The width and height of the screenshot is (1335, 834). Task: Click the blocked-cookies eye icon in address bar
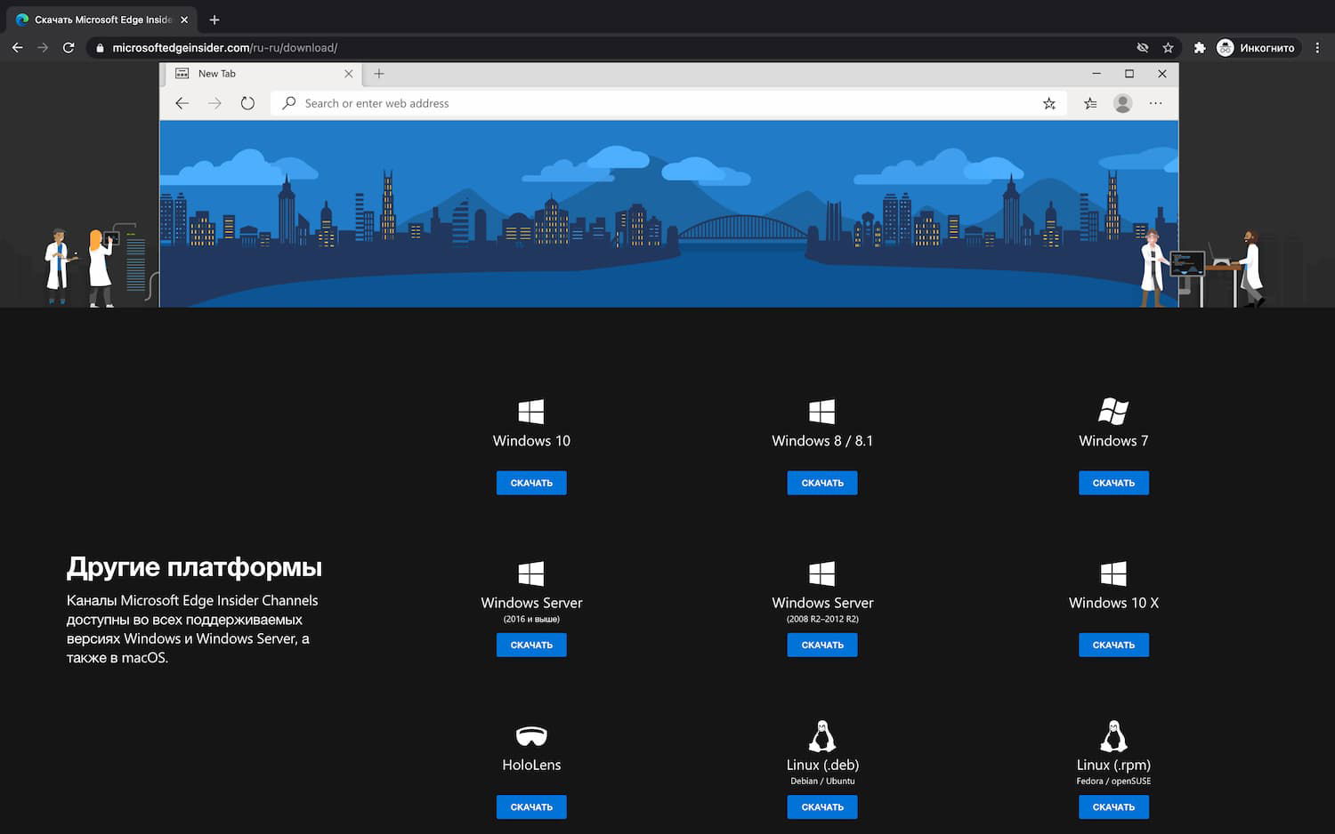click(1142, 47)
